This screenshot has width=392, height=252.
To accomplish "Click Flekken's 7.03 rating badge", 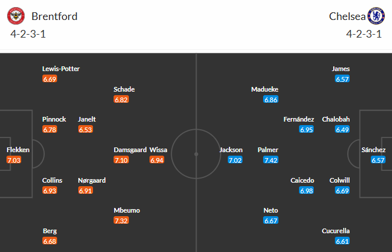I will (x=14, y=160).
